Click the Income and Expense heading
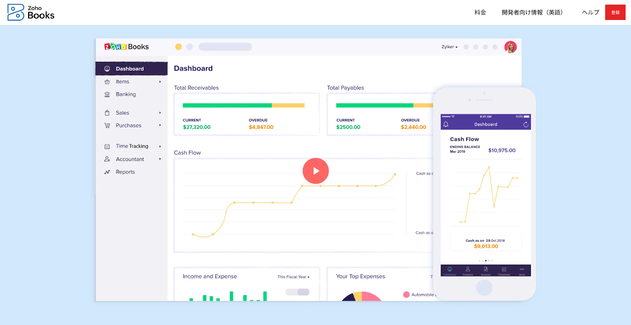This screenshot has width=631, height=325. point(210,276)
